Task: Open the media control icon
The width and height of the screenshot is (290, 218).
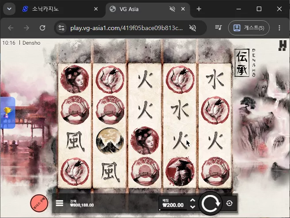Action: click(218, 28)
